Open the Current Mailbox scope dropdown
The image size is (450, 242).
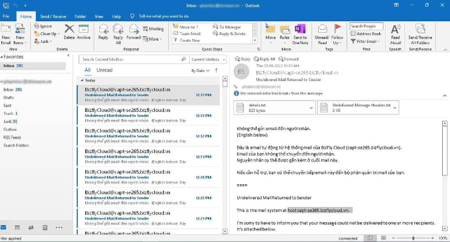coord(208,59)
